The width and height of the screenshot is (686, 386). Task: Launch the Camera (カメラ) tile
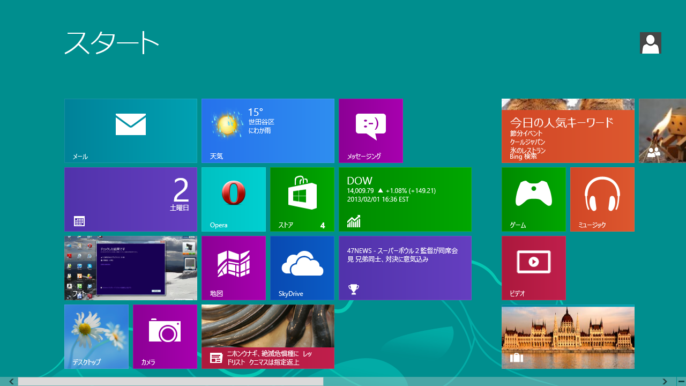[165, 337]
